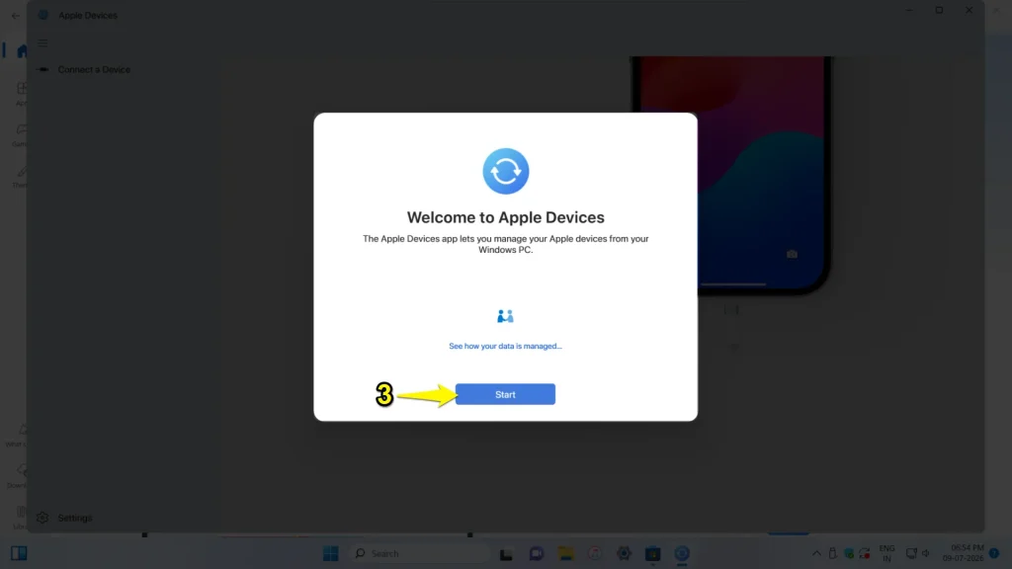Viewport: 1012px width, 569px height.
Task: Open Task View on the taskbar
Action: pos(506,554)
